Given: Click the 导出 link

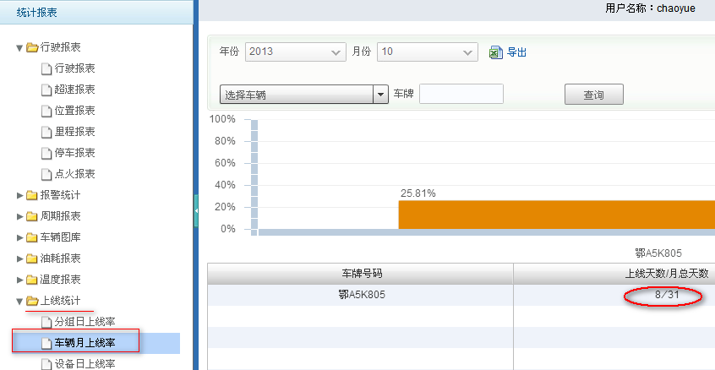Looking at the screenshot, I should tap(516, 52).
